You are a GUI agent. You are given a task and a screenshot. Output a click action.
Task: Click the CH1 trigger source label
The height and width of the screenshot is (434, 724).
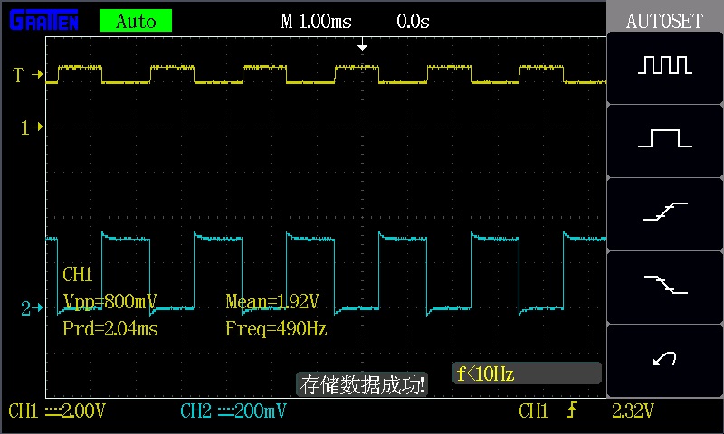pyautogui.click(x=533, y=410)
